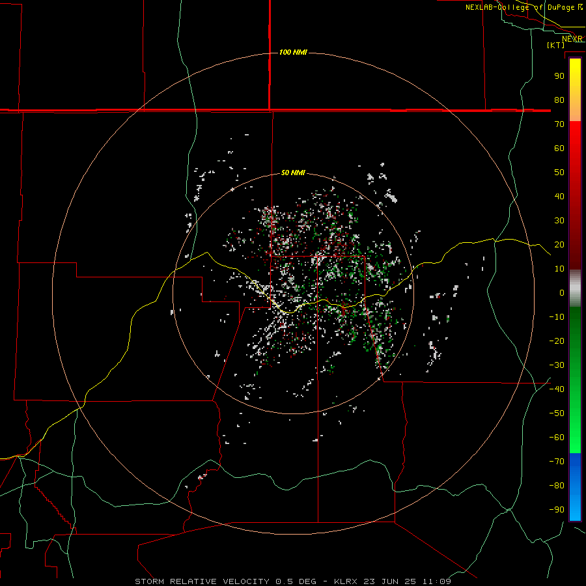Image resolution: width=586 pixels, height=586 pixels.
Task: Click the 0.5 DEG tilt label in caption
Action: (296, 581)
